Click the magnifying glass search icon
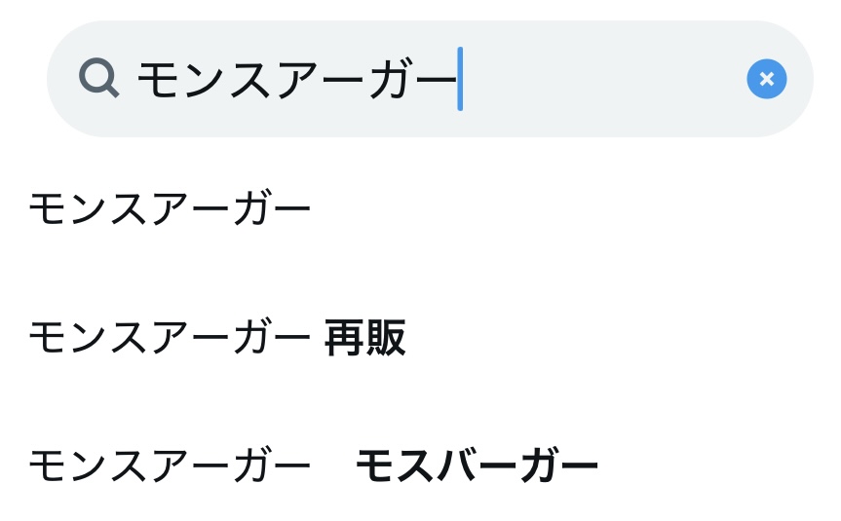The height and width of the screenshot is (521, 841). (98, 78)
